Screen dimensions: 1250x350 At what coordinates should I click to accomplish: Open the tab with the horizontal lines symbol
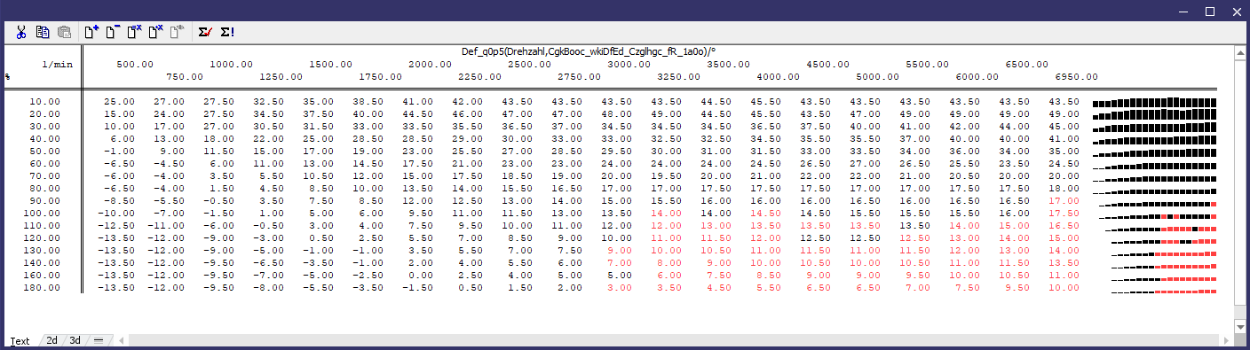[99, 340]
